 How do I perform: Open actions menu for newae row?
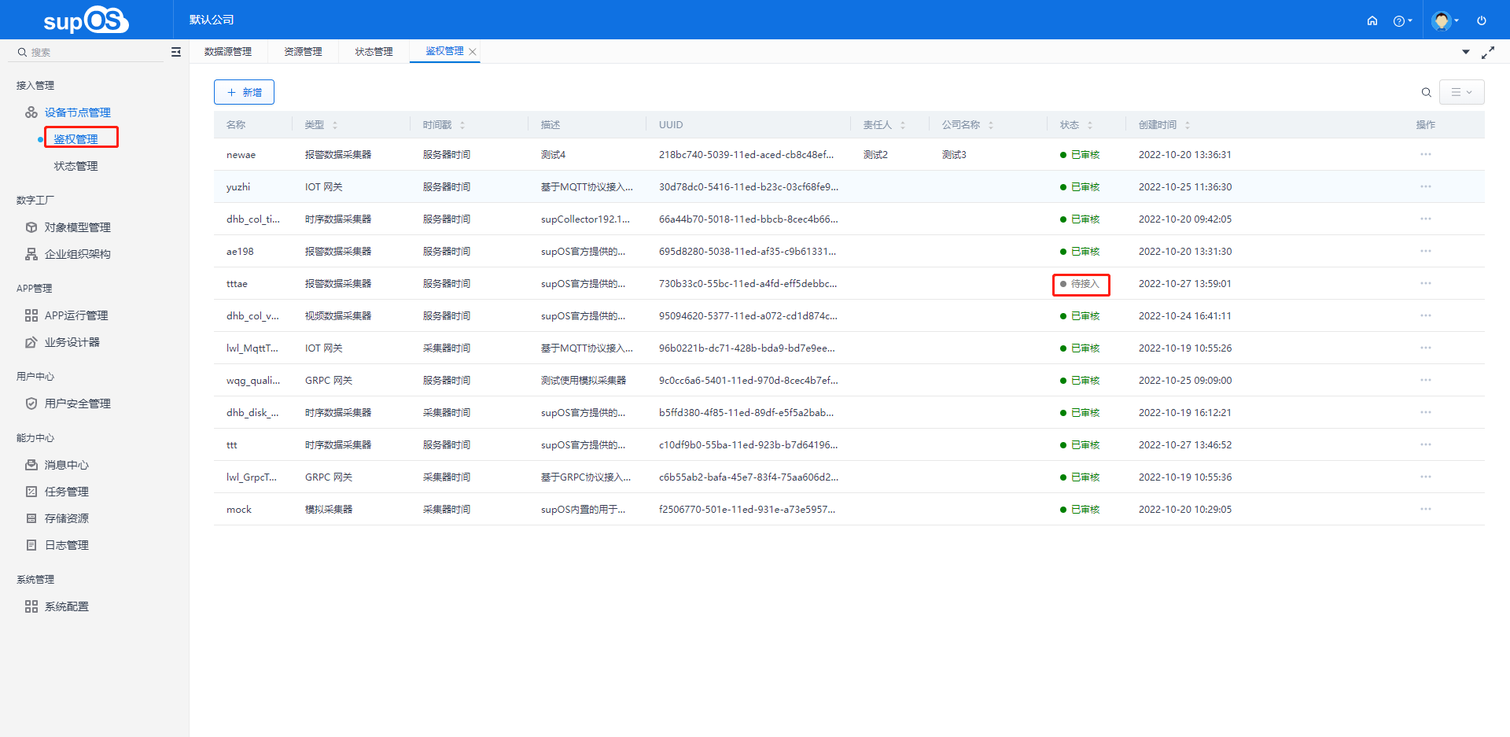(x=1425, y=155)
